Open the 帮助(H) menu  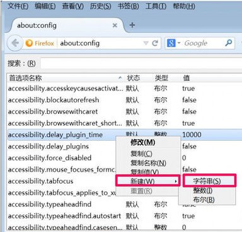coord(183,6)
